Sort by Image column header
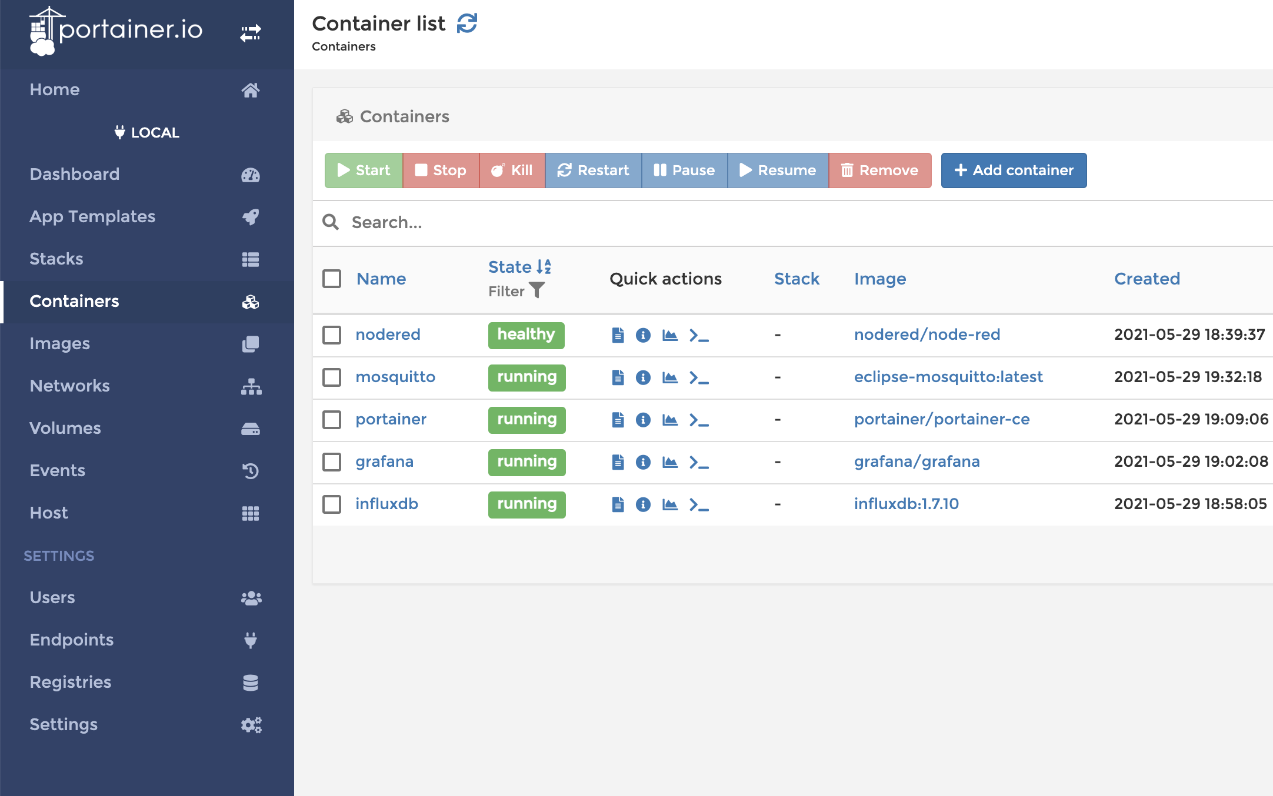 click(880, 279)
